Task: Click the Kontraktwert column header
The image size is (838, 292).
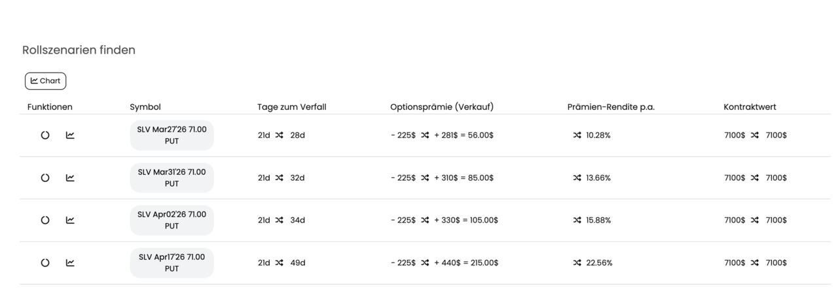Action: click(750, 107)
